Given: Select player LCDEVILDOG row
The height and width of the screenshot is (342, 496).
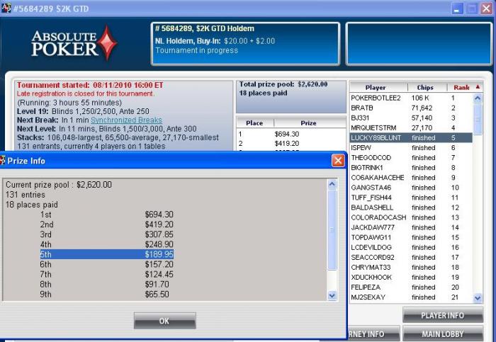Looking at the screenshot, I should pyautogui.click(x=411, y=247).
